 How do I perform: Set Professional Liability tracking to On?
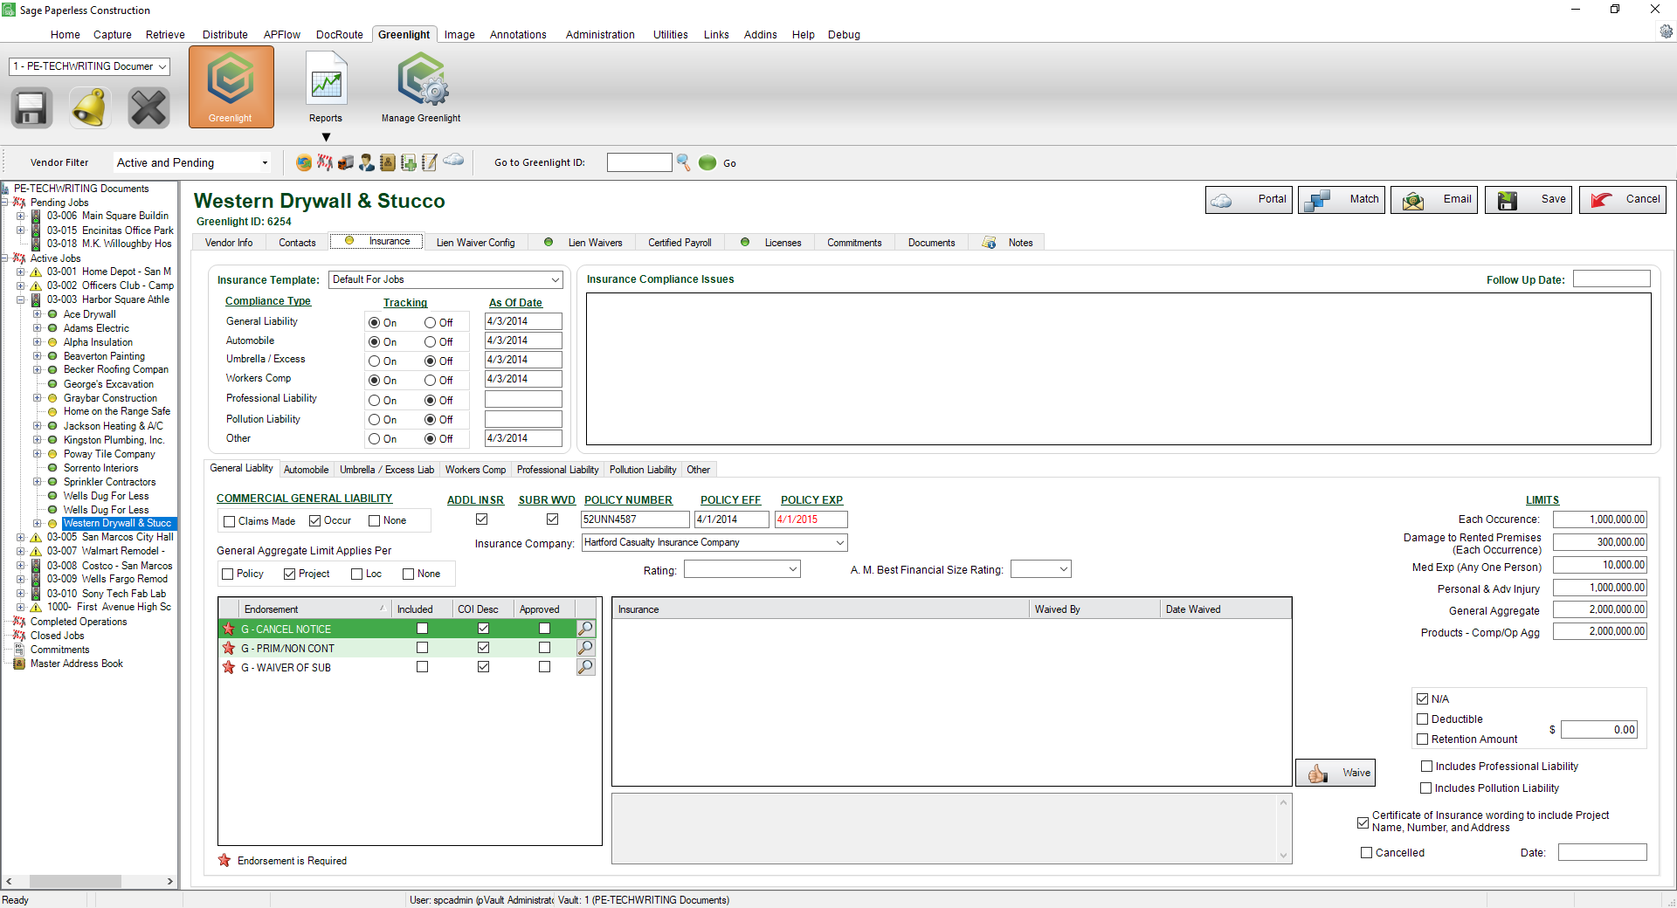click(375, 401)
